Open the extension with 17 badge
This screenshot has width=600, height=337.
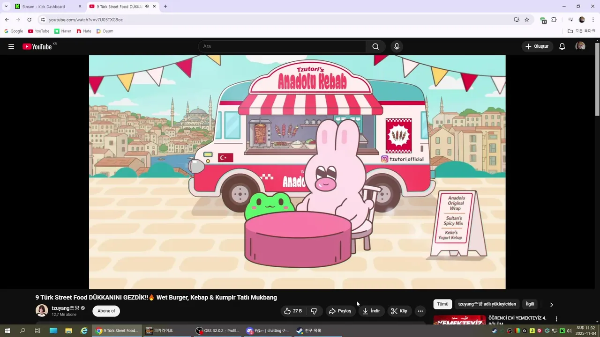[543, 20]
